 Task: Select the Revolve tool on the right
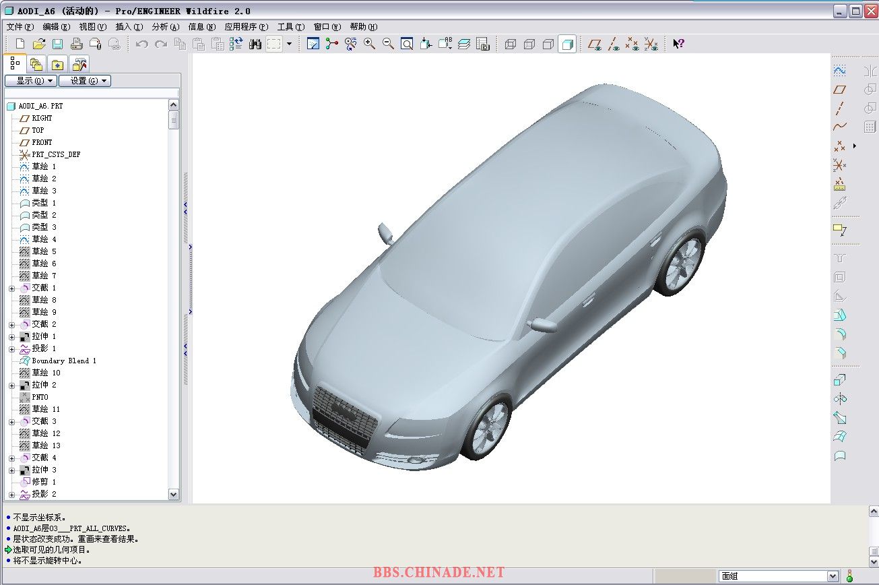point(839,399)
